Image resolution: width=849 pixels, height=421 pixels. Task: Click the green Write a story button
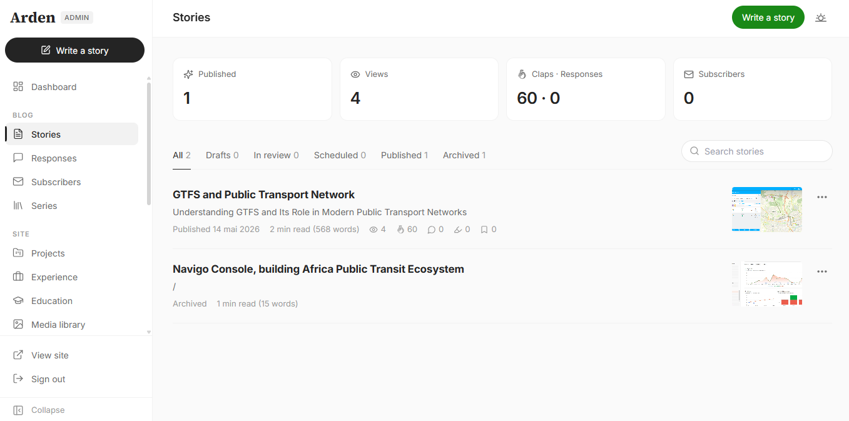click(768, 18)
